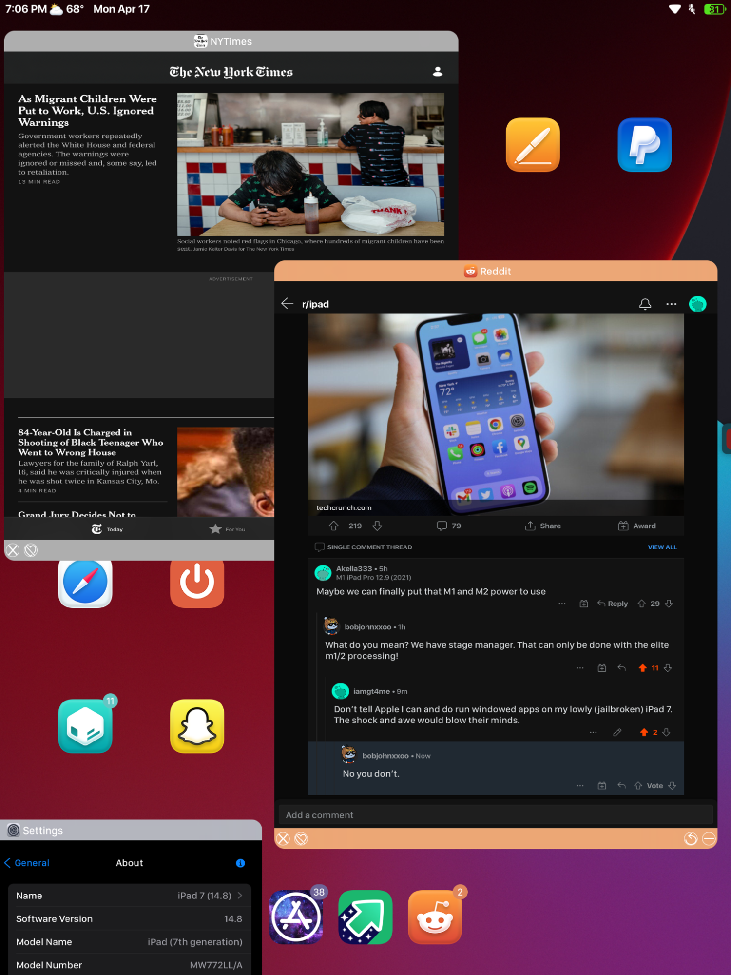731x975 pixels.
Task: Open options for Akella333's comment
Action: pyautogui.click(x=562, y=604)
